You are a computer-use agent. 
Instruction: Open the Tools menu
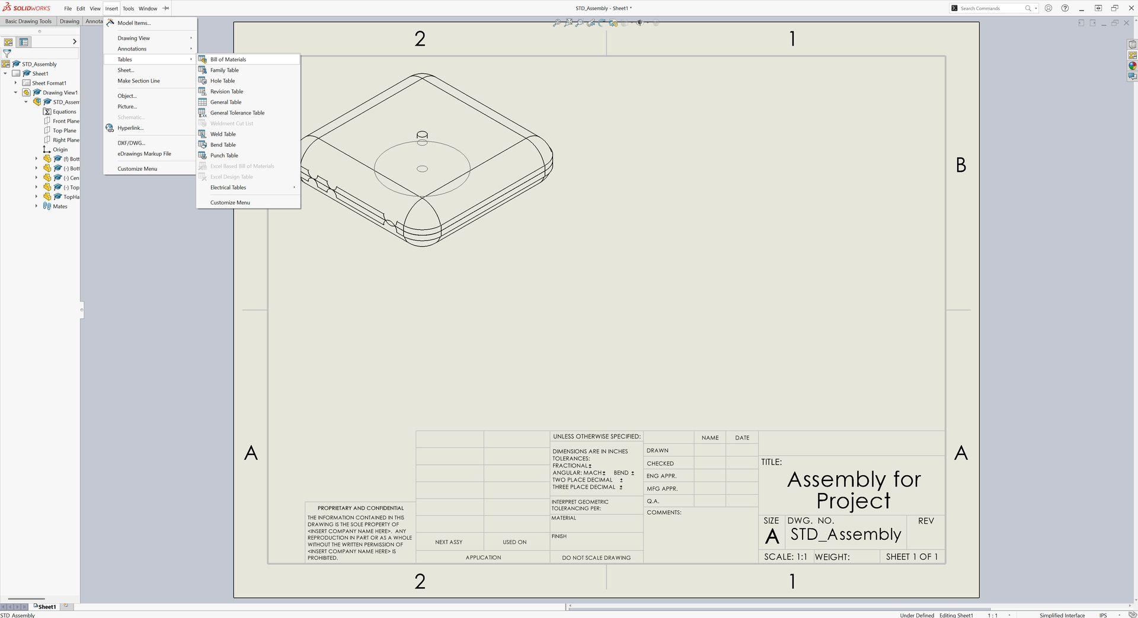128,8
